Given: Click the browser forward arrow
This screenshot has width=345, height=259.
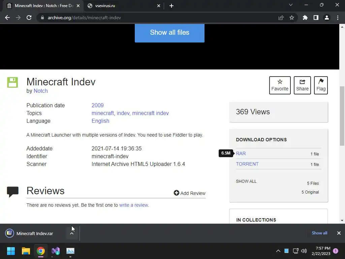Looking at the screenshot, I should [x=18, y=18].
